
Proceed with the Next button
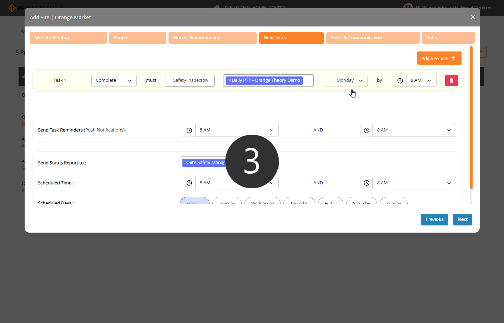462,219
